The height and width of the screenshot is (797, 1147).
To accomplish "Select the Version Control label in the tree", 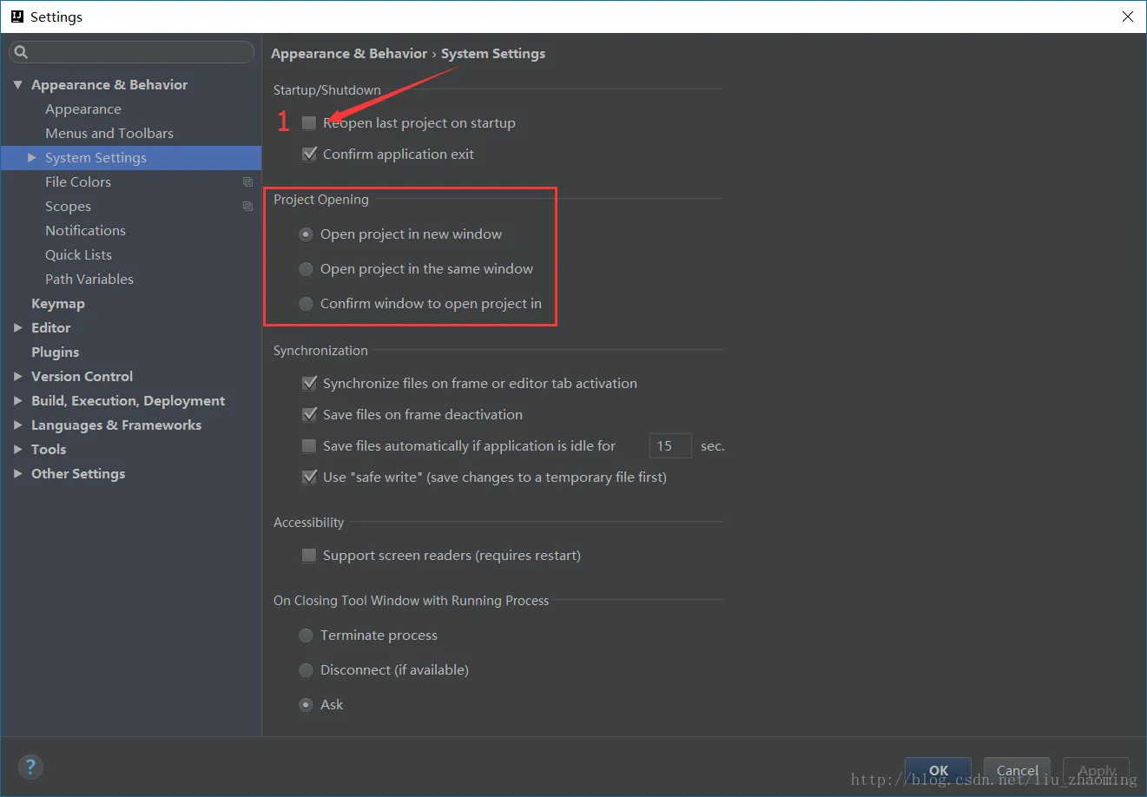I will [82, 377].
